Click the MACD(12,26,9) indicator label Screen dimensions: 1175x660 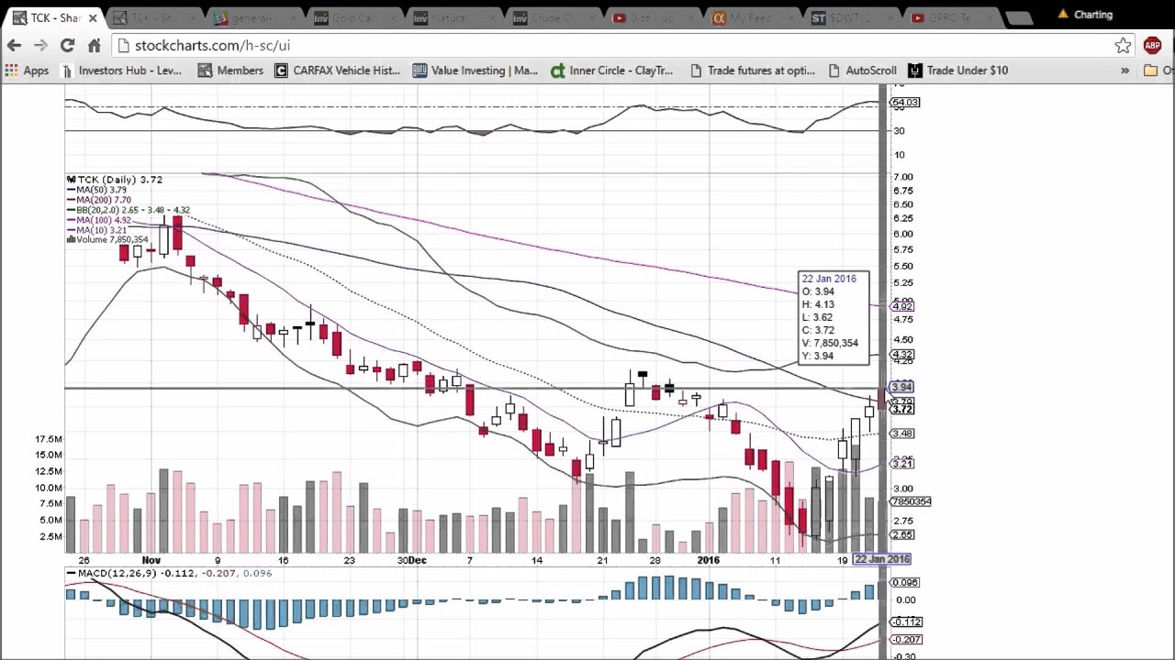[117, 573]
